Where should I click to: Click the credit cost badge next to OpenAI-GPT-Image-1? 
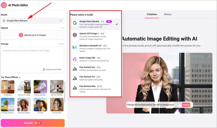point(102,34)
